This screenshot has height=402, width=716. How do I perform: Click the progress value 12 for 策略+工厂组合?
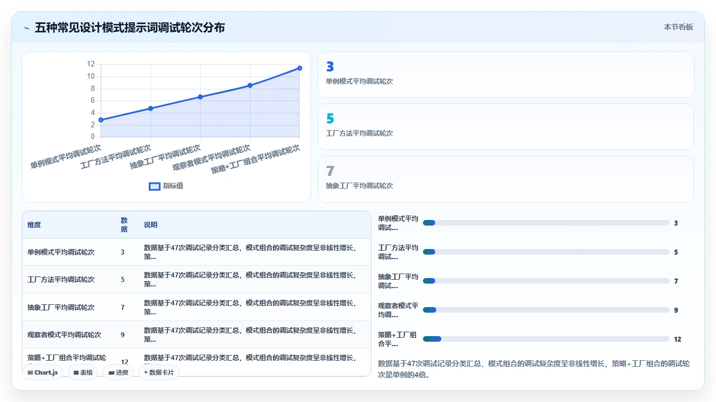[677, 339]
